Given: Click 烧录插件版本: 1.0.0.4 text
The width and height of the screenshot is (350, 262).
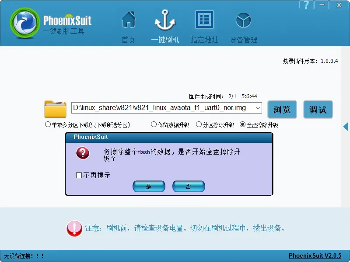Looking at the screenshot, I should 311,61.
